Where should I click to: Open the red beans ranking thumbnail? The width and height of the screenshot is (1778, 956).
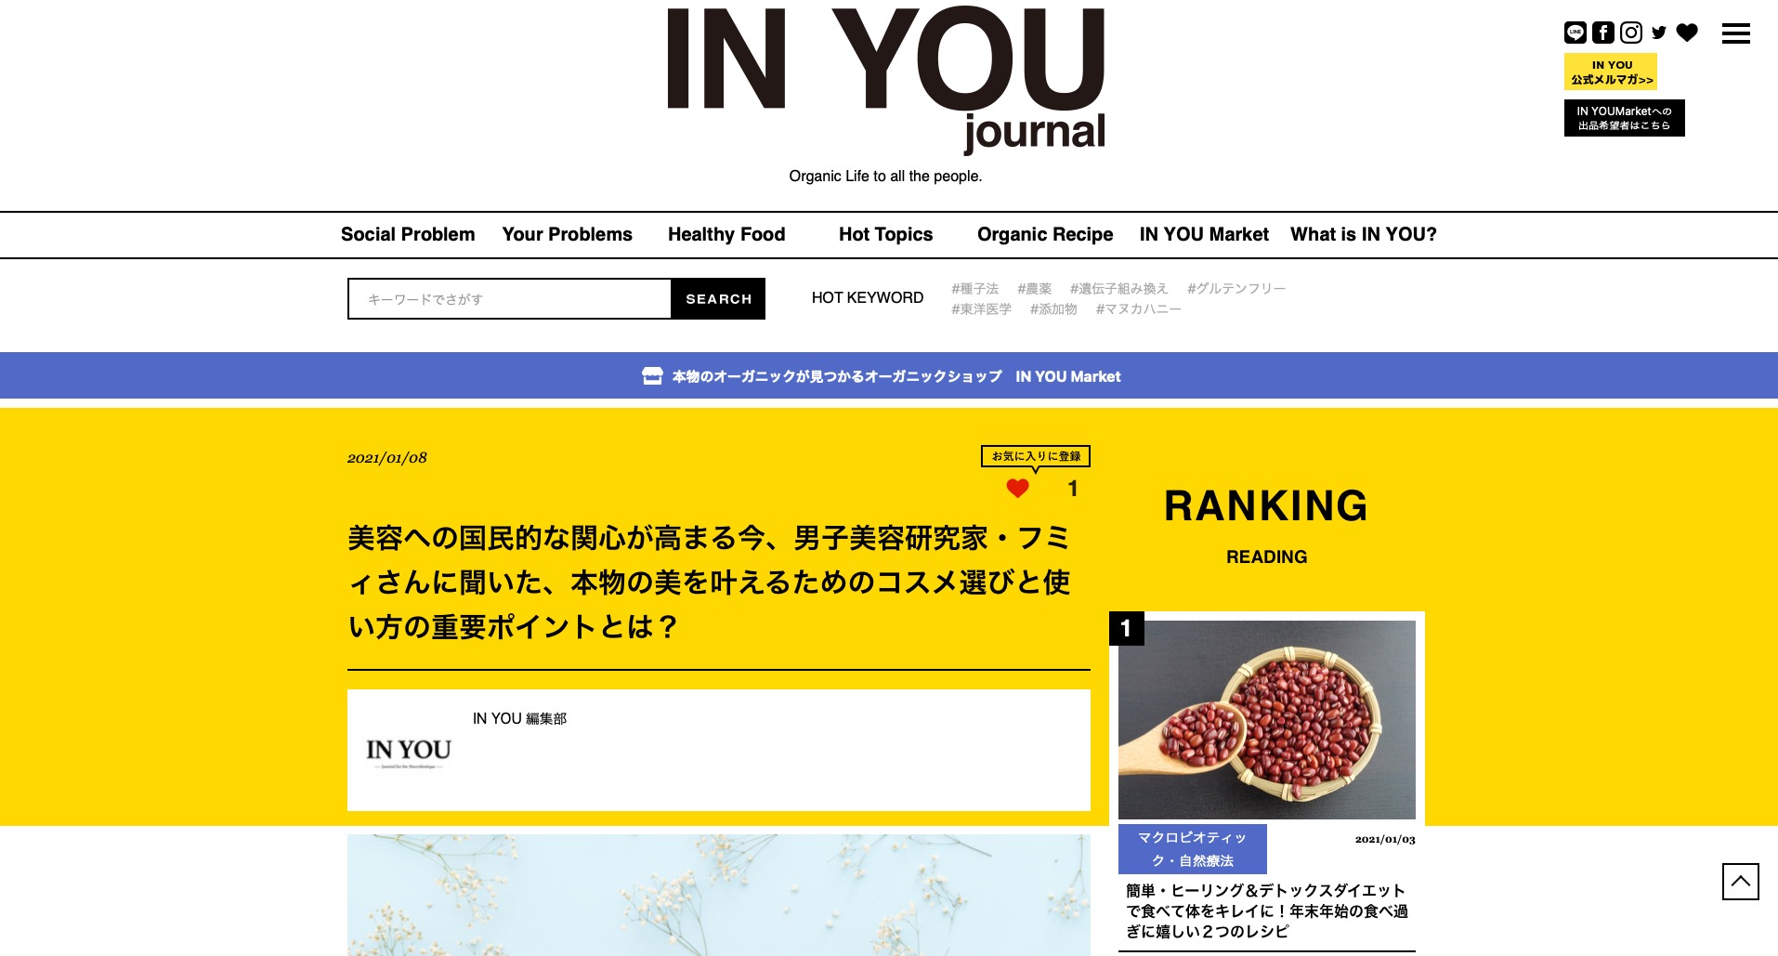[1267, 720]
